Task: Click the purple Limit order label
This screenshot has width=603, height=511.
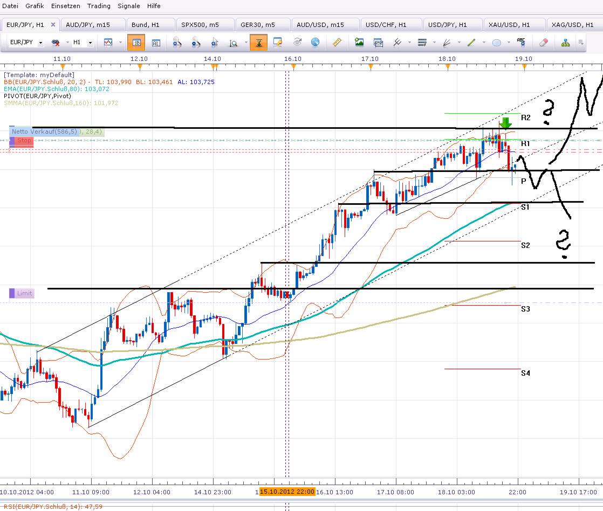Action: tap(22, 293)
